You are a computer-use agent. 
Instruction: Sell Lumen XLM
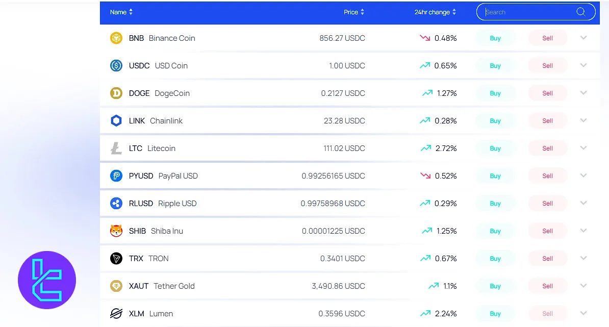tap(548, 313)
